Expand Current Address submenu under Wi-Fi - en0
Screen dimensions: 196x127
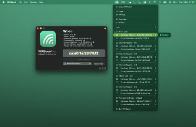[x=135, y=38]
